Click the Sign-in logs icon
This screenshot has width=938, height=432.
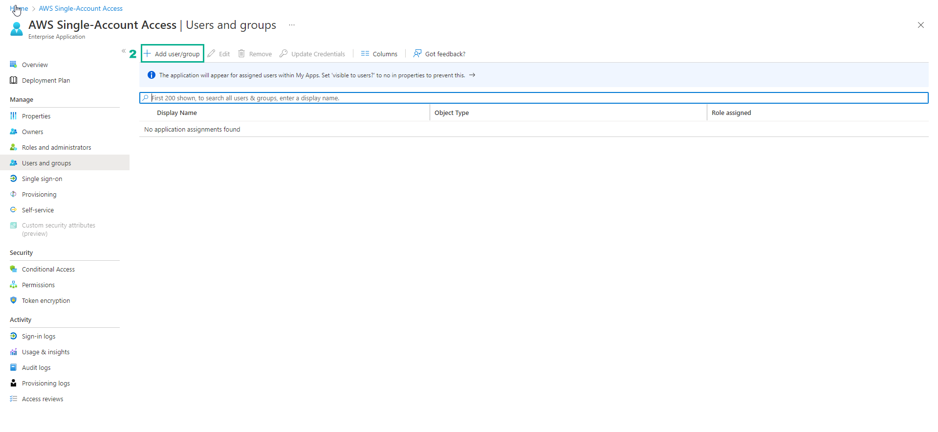coord(13,336)
